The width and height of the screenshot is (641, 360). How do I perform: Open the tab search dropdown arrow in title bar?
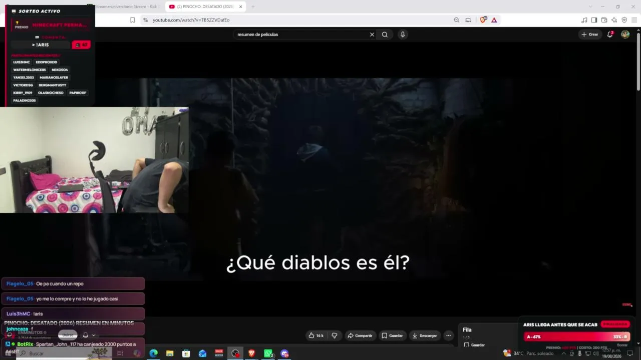(x=590, y=6)
